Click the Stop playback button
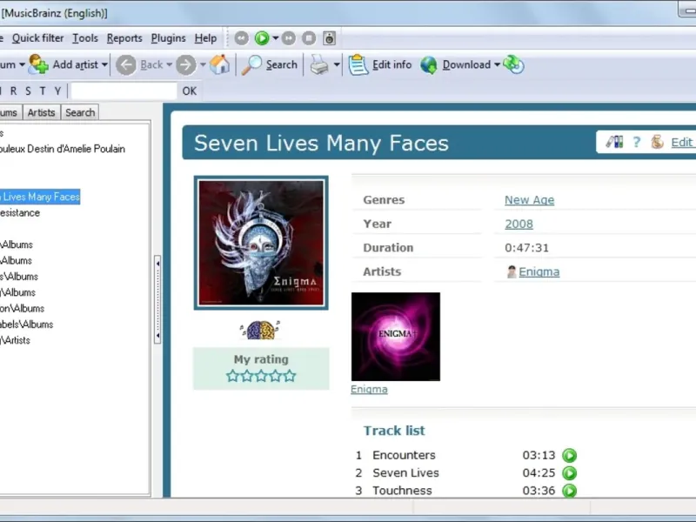The image size is (696, 522). coord(309,38)
